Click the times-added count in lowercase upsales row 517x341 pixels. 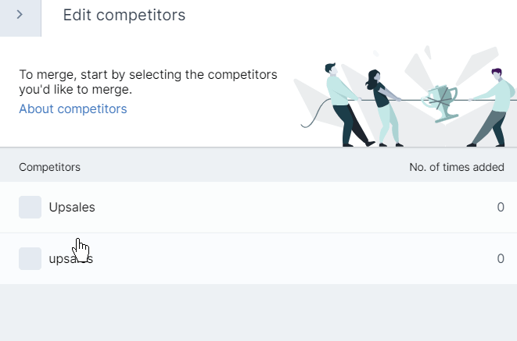501,259
